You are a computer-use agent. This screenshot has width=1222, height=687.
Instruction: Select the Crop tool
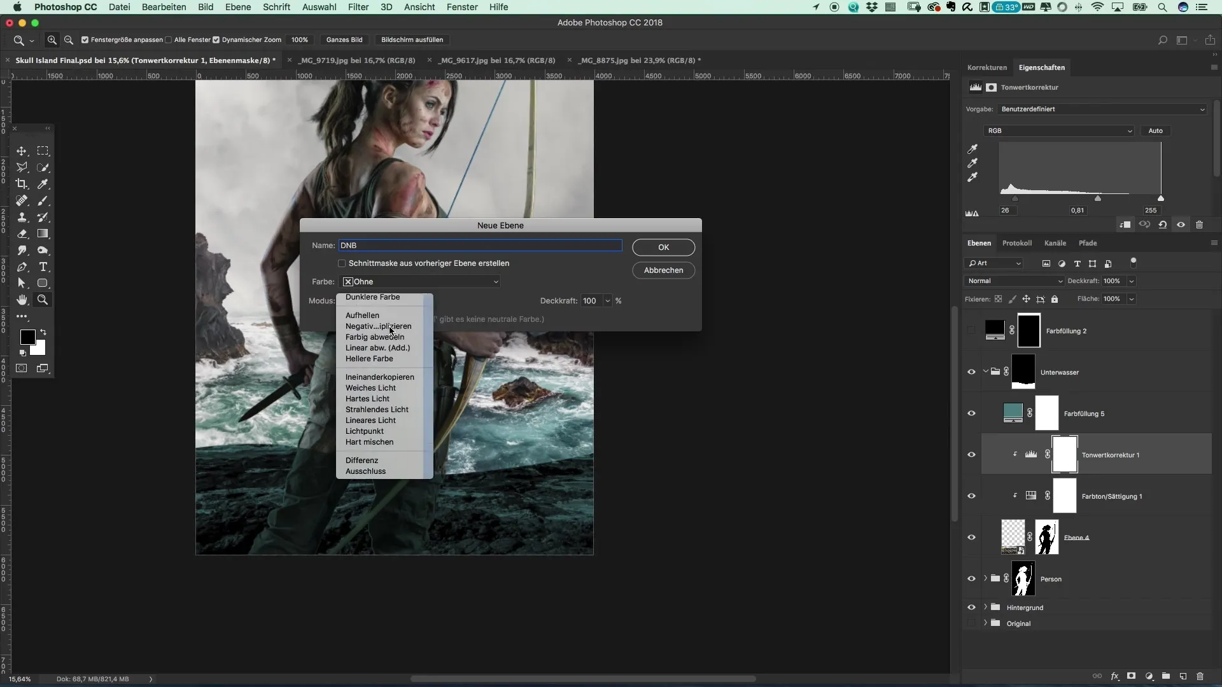coord(22,184)
